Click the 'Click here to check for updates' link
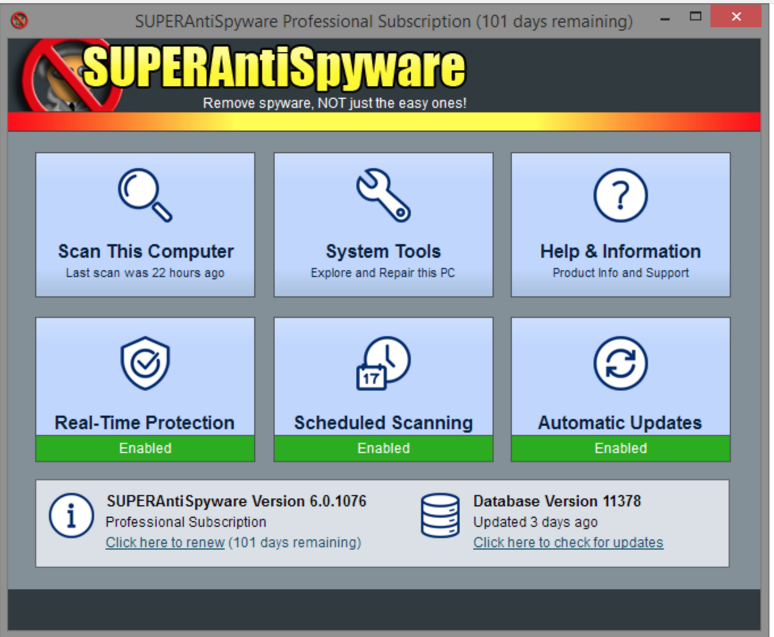The image size is (774, 637). 568,542
